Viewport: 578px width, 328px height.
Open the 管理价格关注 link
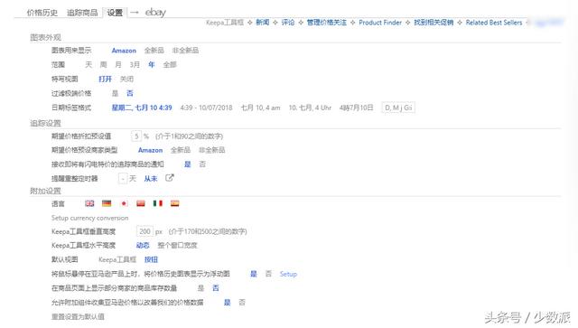tap(327, 23)
